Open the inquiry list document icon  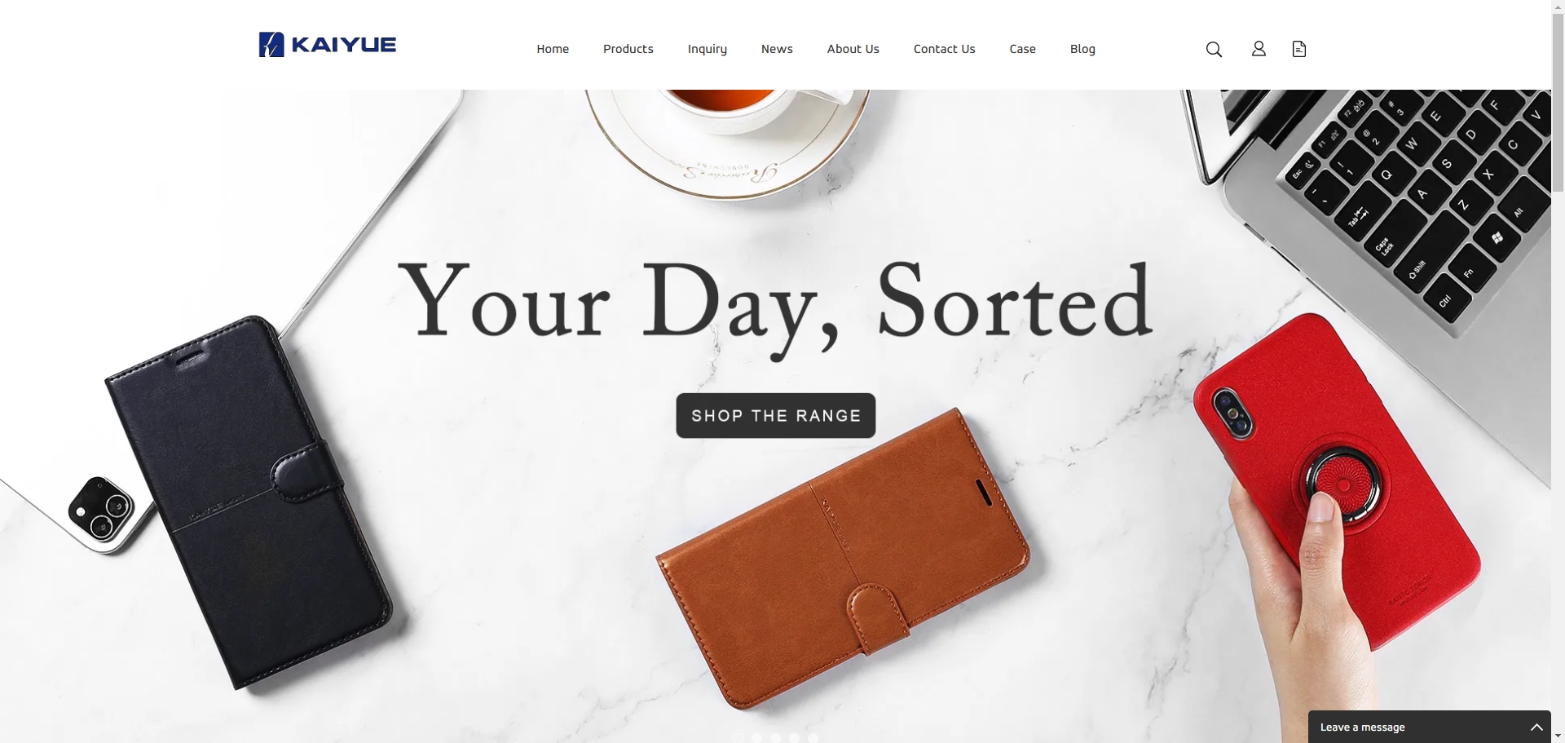(1299, 49)
